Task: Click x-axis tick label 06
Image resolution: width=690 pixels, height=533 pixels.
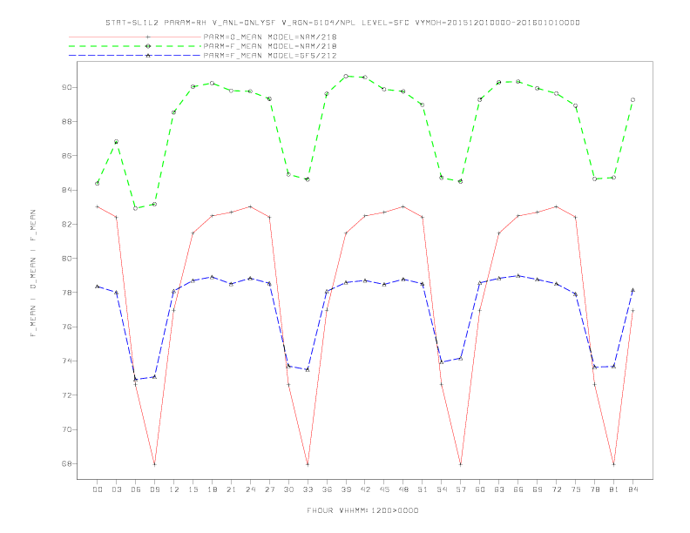Action: [136, 489]
